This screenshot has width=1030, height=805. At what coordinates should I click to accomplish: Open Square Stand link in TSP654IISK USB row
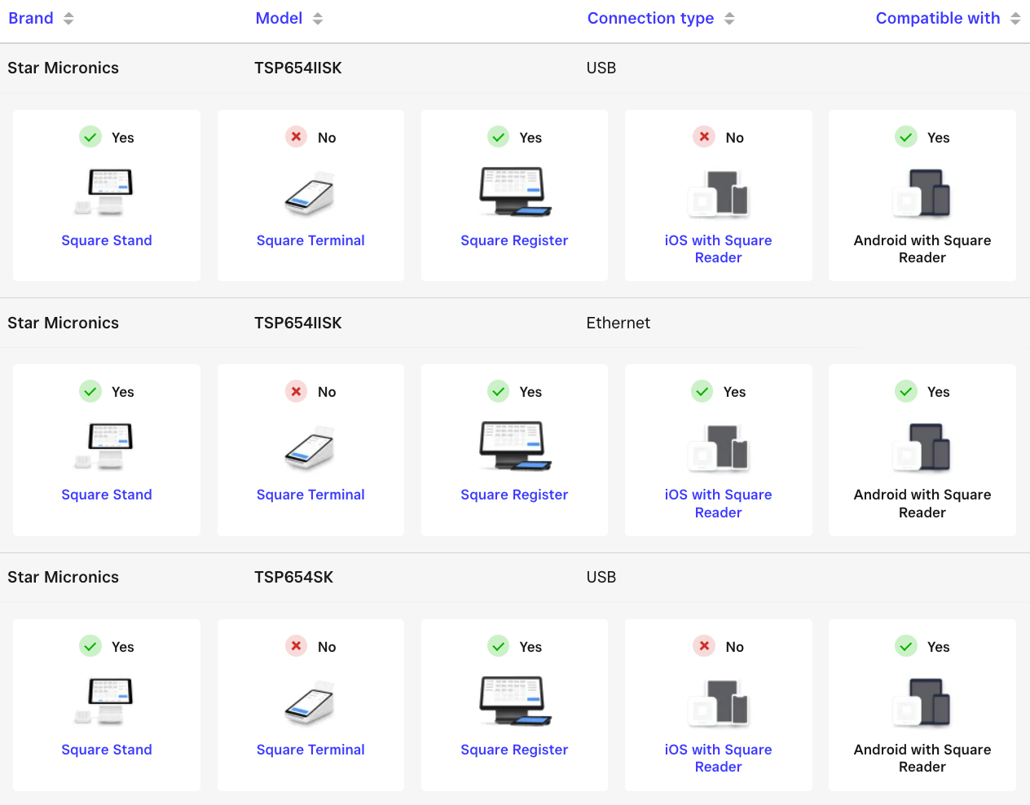click(x=107, y=240)
